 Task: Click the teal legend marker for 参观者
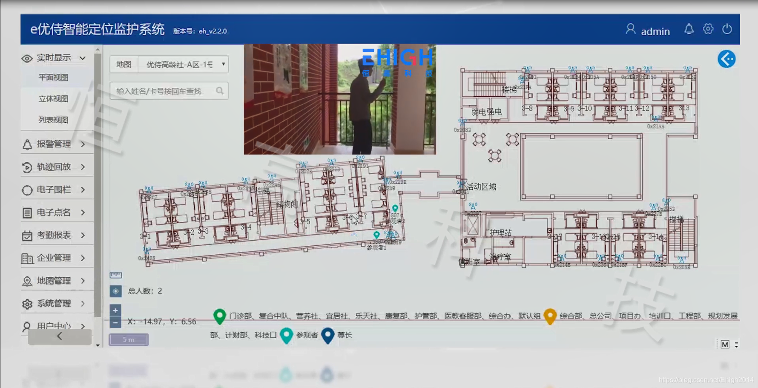pyautogui.click(x=286, y=336)
